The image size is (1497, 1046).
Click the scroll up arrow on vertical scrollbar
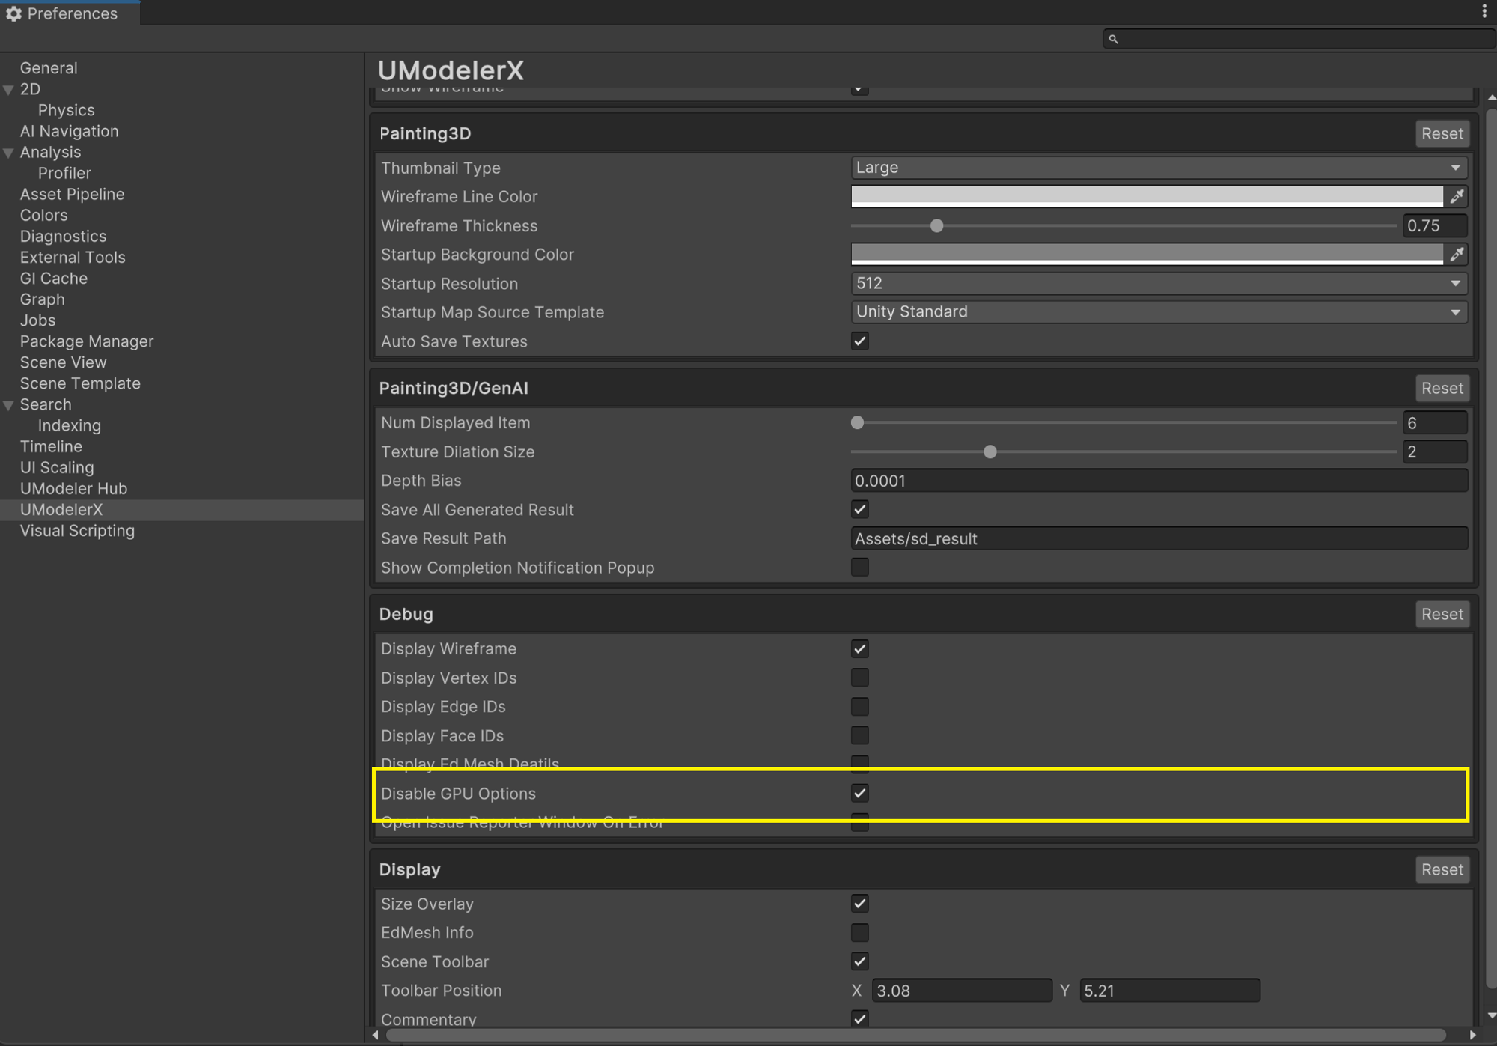[x=1490, y=98]
